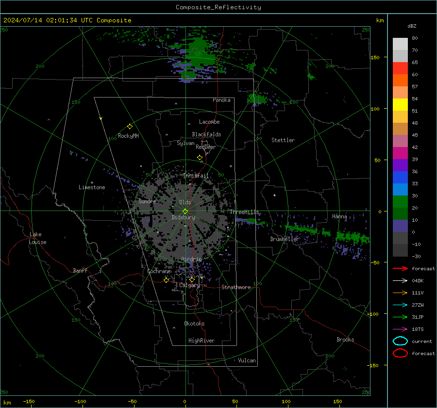Click the Calgary city label
The height and width of the screenshot is (408, 437).
[x=189, y=285]
